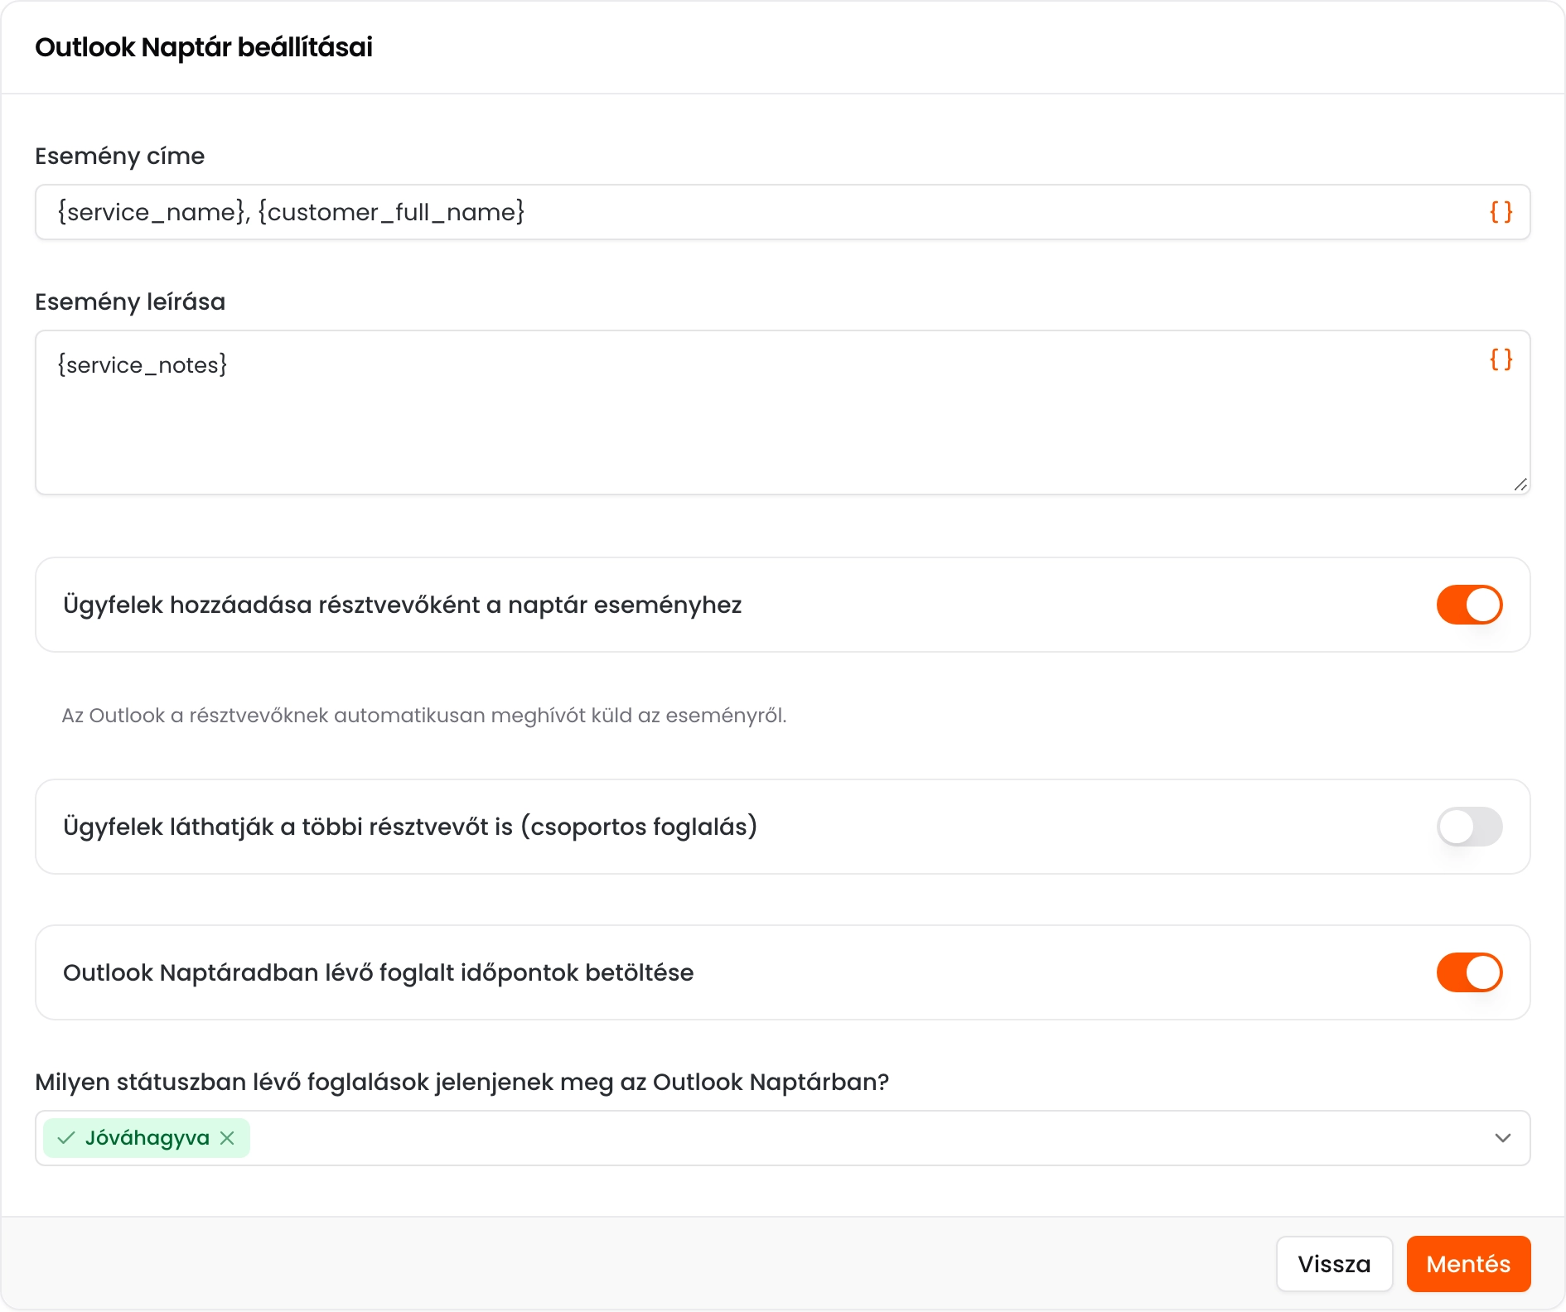Open variable picker for Esemény leírása field
The image size is (1566, 1312).
(1501, 359)
